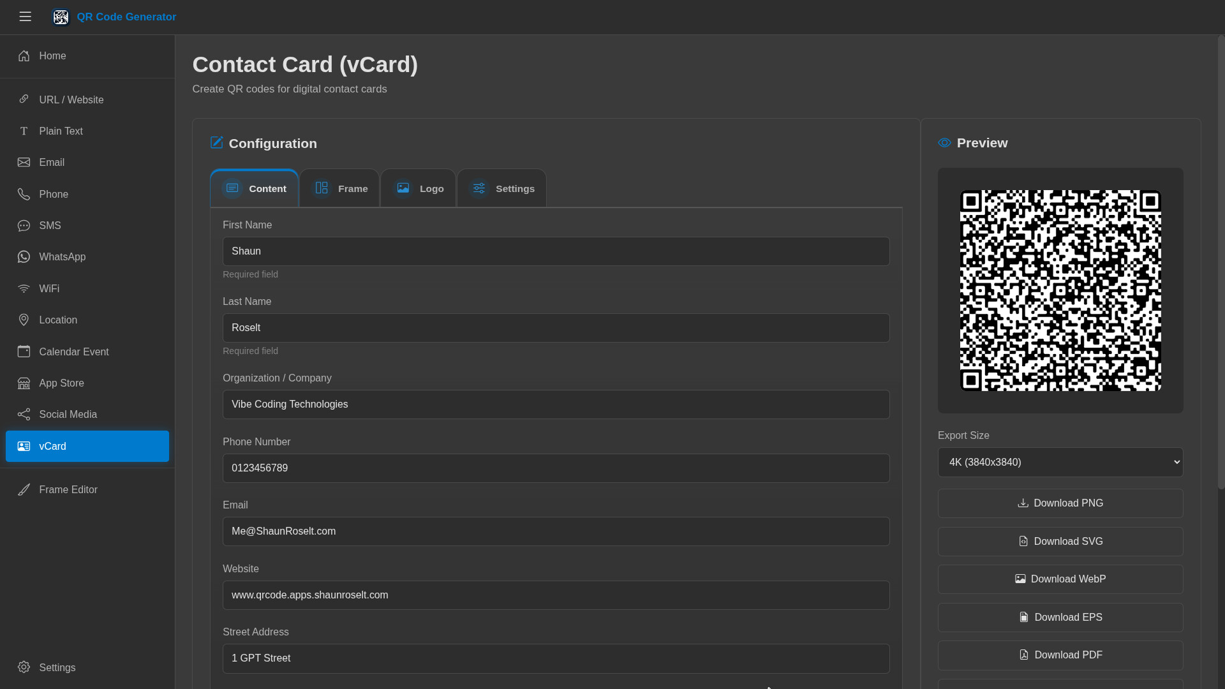Viewport: 1225px width, 689px height.
Task: Click the Social Media share icon
Action: pyautogui.click(x=24, y=414)
